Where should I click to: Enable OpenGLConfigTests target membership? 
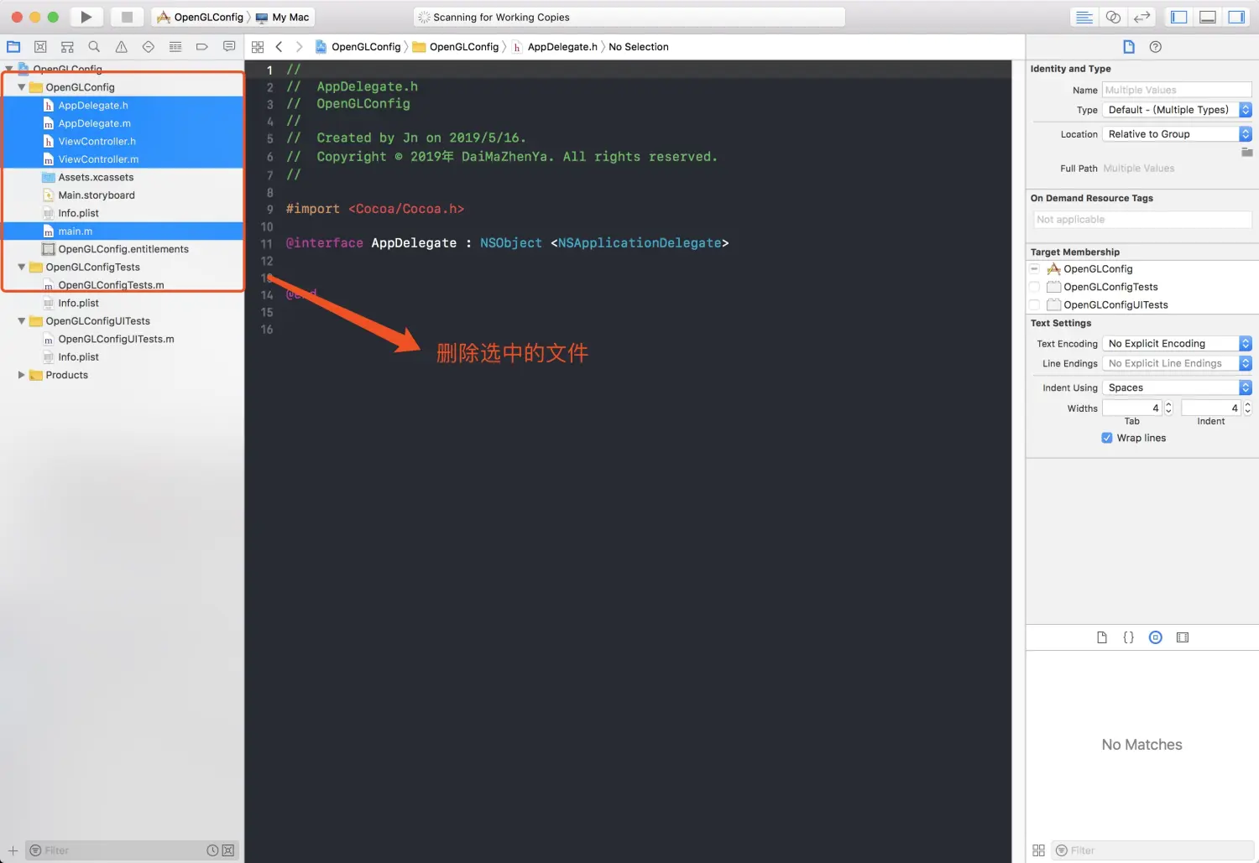(x=1034, y=287)
